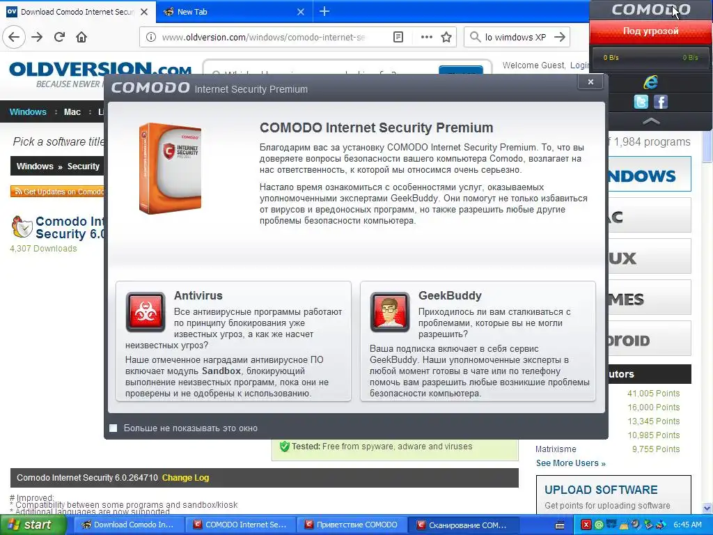Toggle reader view in address bar
This screenshot has height=535, width=713.
pos(398,38)
